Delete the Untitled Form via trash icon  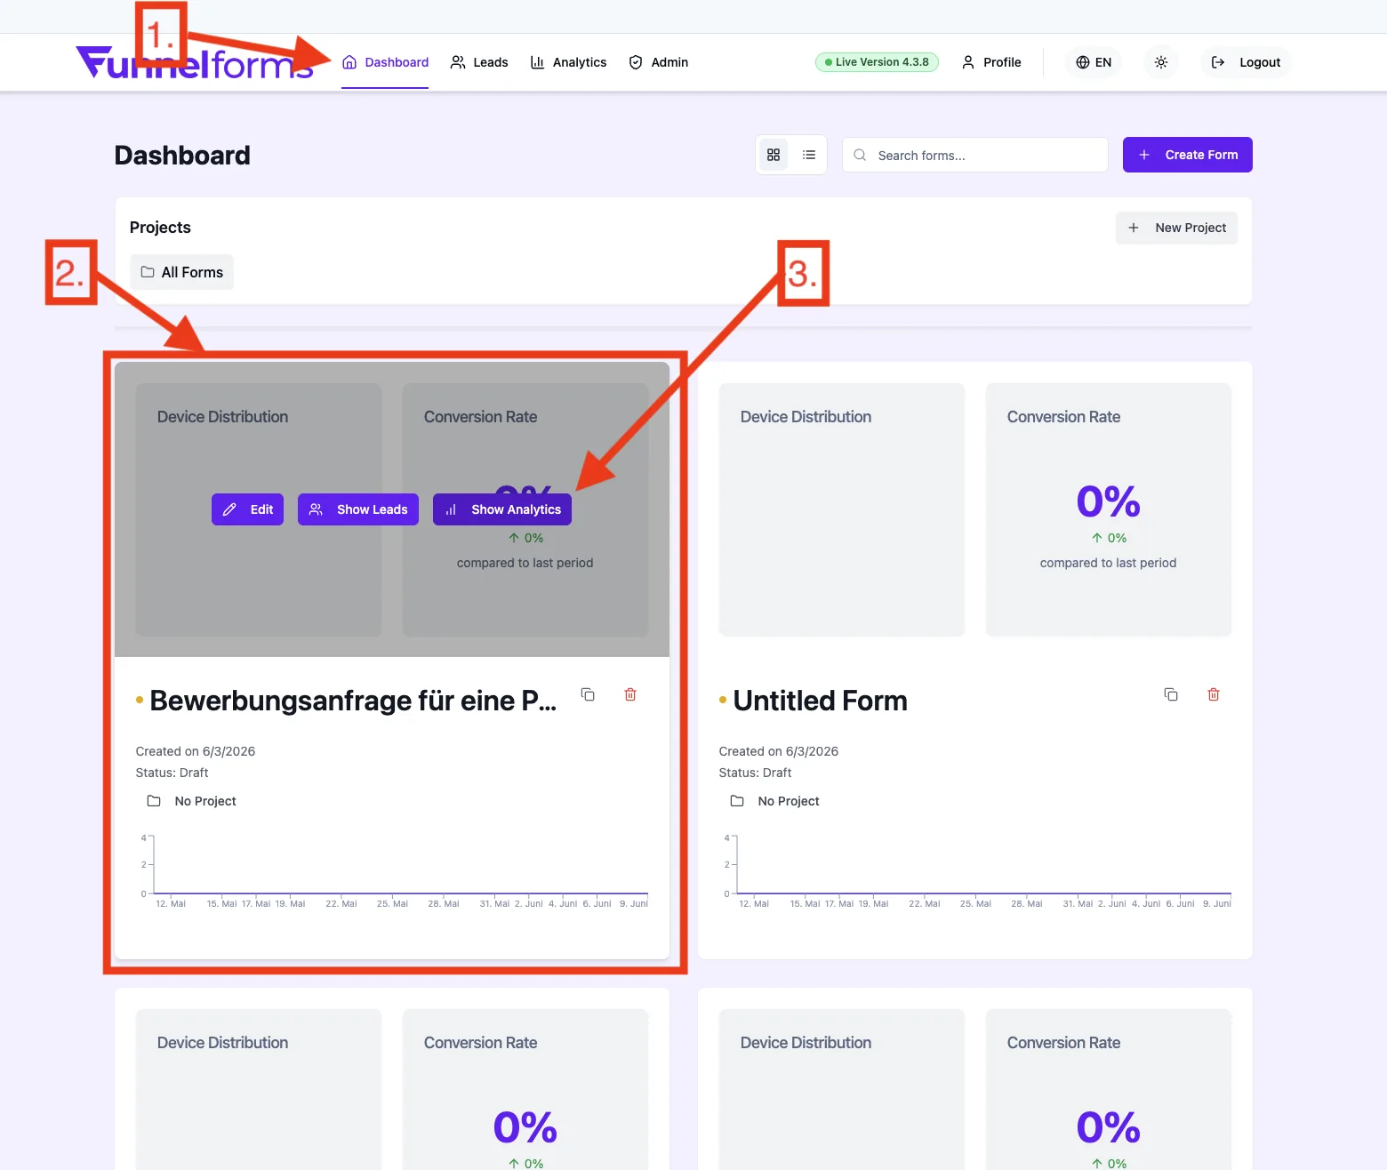point(1214,694)
